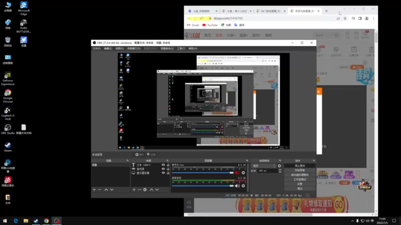Open Gmail bookmark in Chrome
The height and width of the screenshot is (225, 401).
coord(193,25)
